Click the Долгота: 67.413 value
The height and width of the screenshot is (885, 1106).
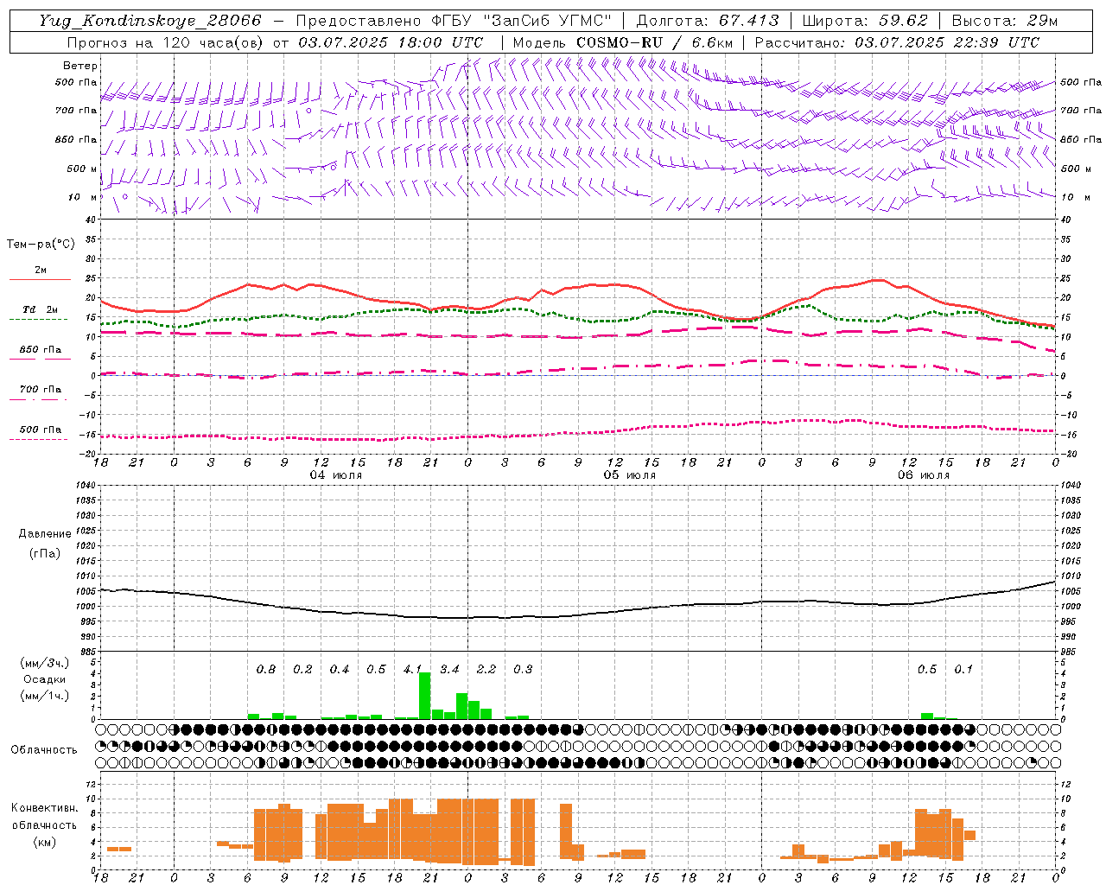[x=707, y=21]
